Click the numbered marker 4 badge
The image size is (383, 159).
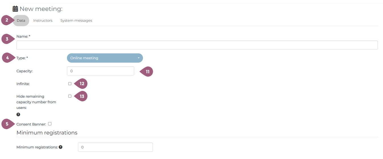point(8,58)
